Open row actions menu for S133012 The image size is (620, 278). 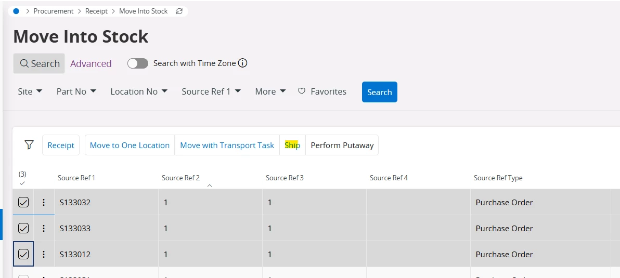[x=44, y=254]
